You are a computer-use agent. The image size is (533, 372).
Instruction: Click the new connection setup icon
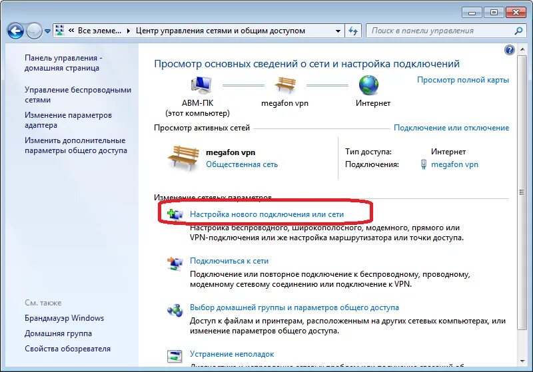click(x=175, y=215)
